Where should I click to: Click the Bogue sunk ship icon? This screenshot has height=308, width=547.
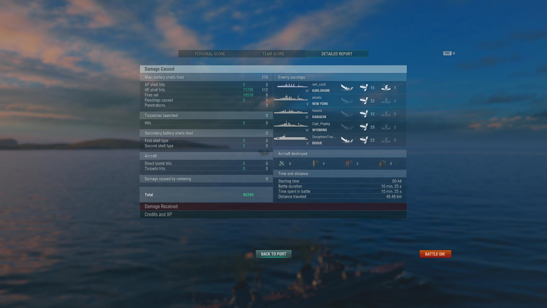point(347,140)
